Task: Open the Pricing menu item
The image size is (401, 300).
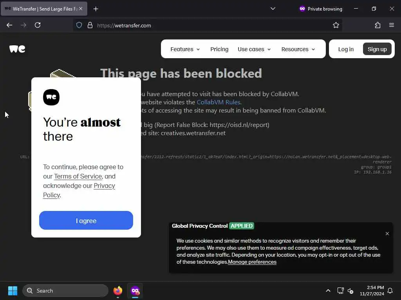Action: click(x=219, y=49)
